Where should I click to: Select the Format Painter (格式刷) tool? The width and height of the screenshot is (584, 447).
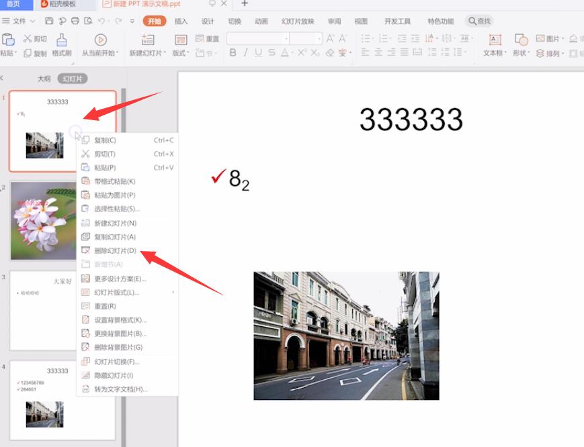pyautogui.click(x=61, y=45)
